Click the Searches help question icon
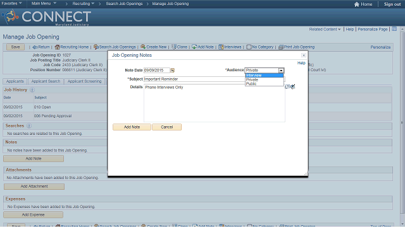Viewport: 405px width, 227px height. point(29,126)
